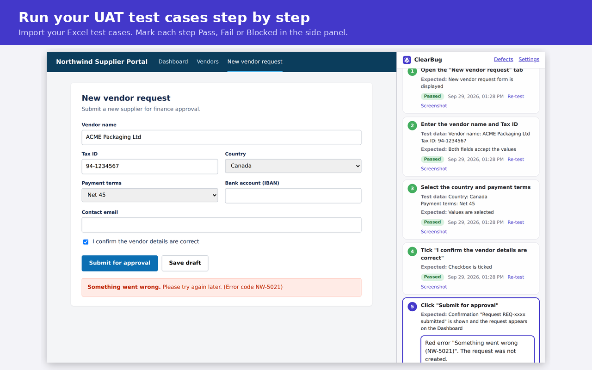The image size is (592, 370).
Task: Click step title 'Enter the vendor name and Tax ID'
Action: [469, 124]
